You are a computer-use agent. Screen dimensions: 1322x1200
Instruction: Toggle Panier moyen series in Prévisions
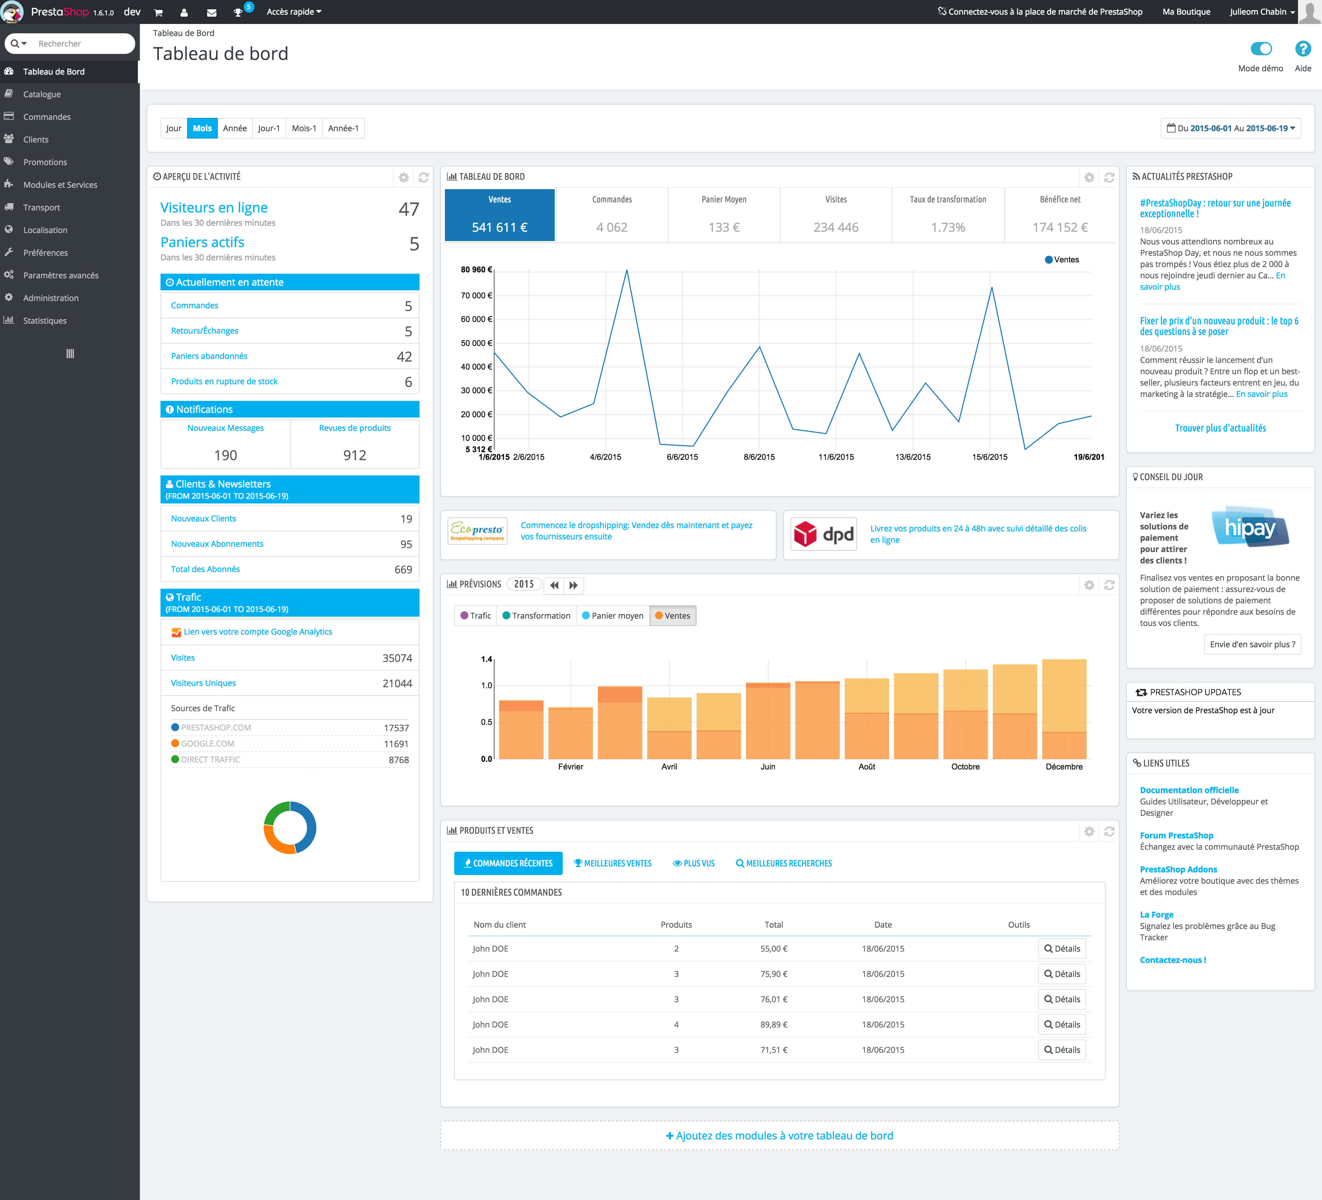click(x=612, y=615)
